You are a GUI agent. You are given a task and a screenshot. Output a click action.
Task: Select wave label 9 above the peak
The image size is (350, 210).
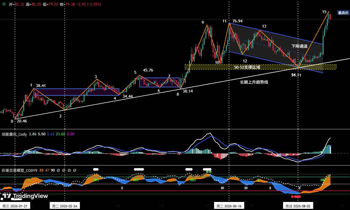click(x=203, y=22)
